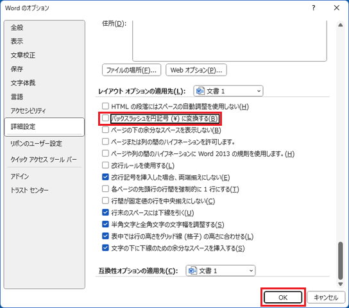Enable バックスラッシュを円記号に変換する checkbox
Viewport: 349px width, 308px height.
coord(105,118)
